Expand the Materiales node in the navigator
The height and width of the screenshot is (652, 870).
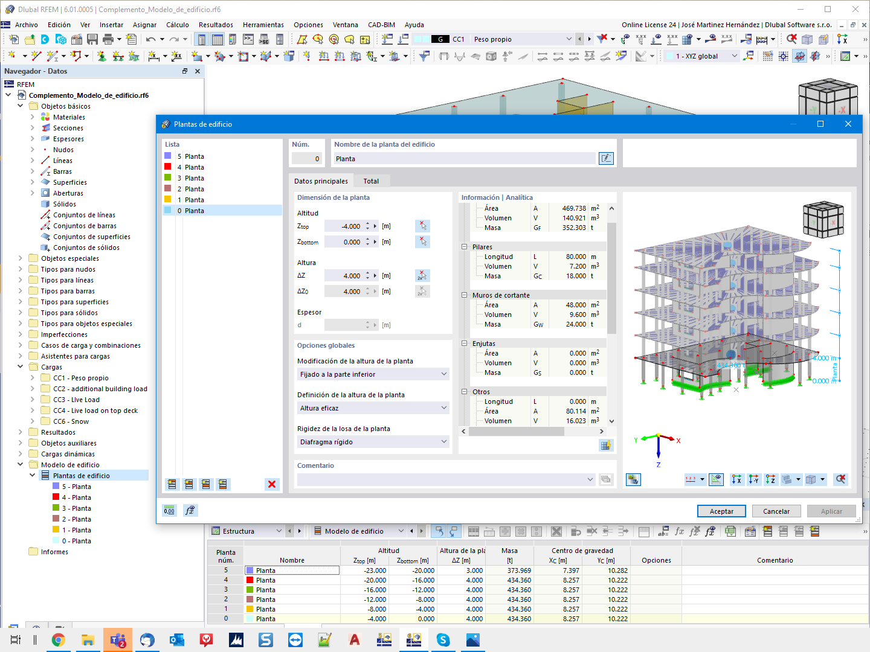[x=33, y=117]
